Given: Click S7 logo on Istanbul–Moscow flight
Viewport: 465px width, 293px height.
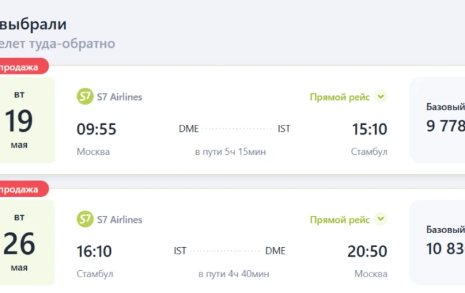Looking at the screenshot, I should pyautogui.click(x=85, y=219).
